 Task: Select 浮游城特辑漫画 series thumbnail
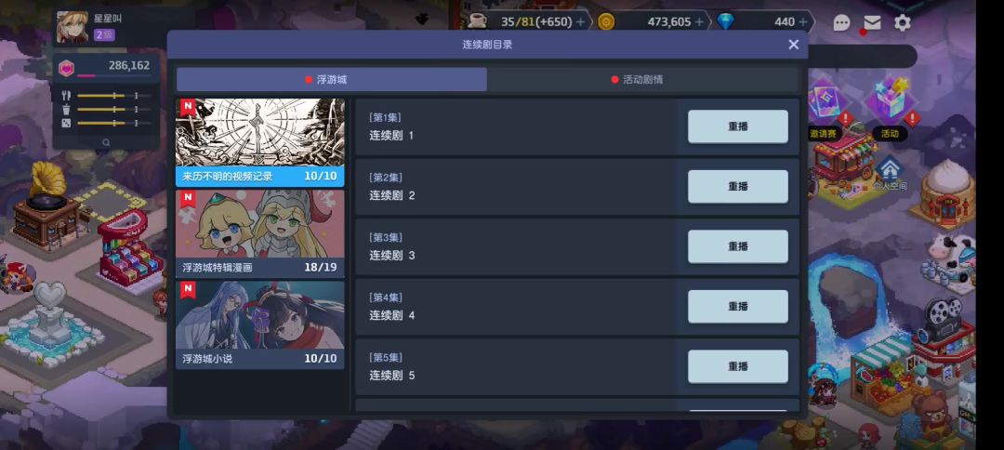260,233
